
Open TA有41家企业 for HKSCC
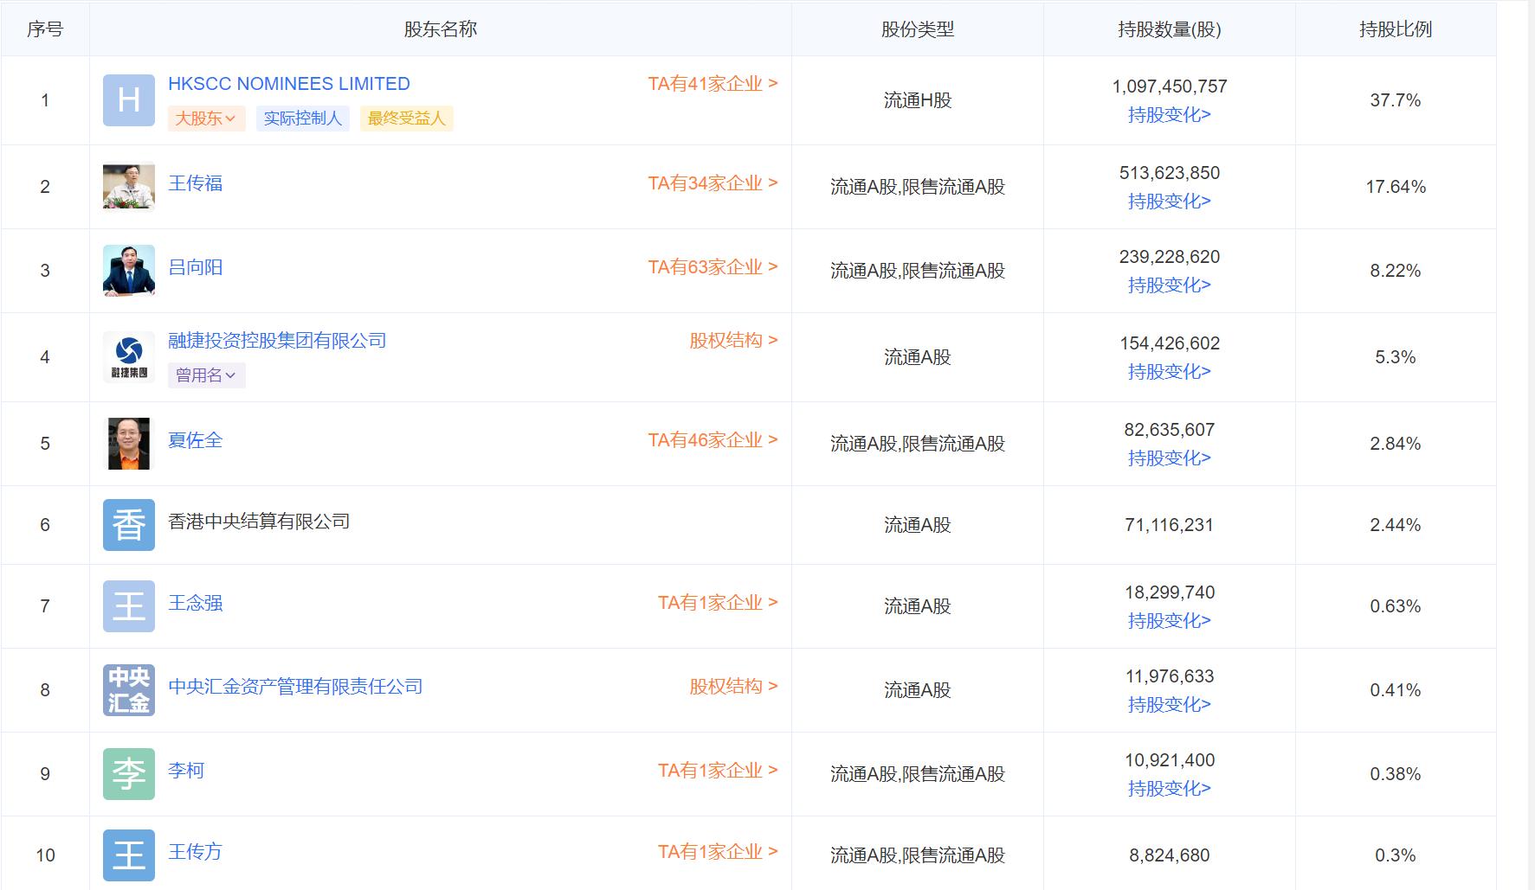pos(712,83)
